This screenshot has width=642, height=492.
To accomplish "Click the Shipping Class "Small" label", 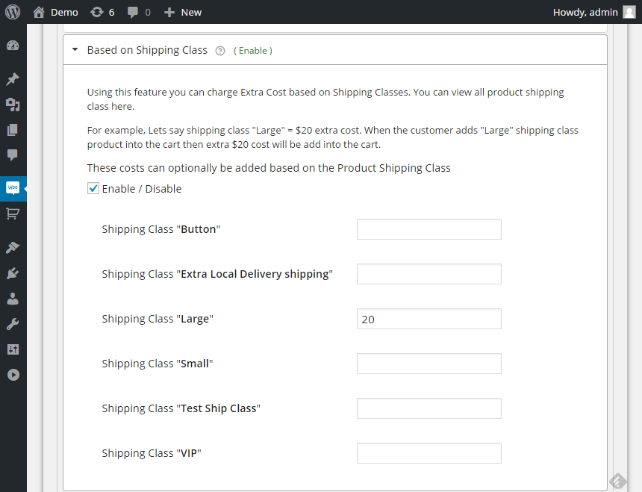I will point(158,364).
